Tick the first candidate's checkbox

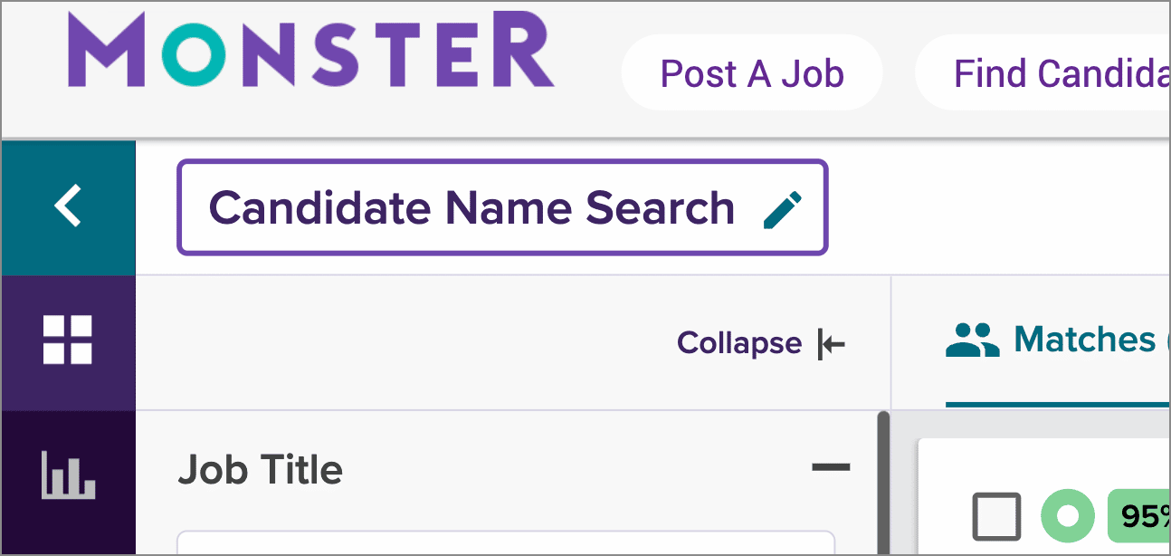pyautogui.click(x=996, y=516)
